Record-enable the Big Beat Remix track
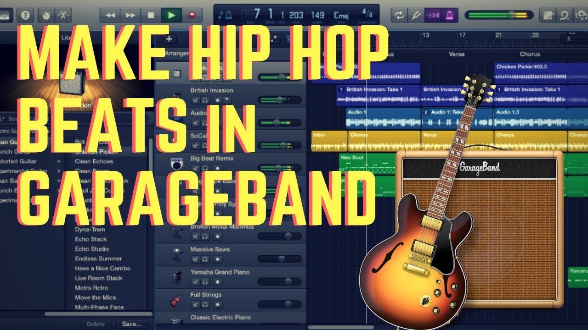The image size is (588, 330). [x=217, y=168]
